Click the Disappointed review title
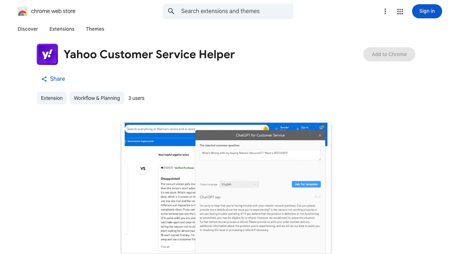452x254 pixels. tap(170, 179)
